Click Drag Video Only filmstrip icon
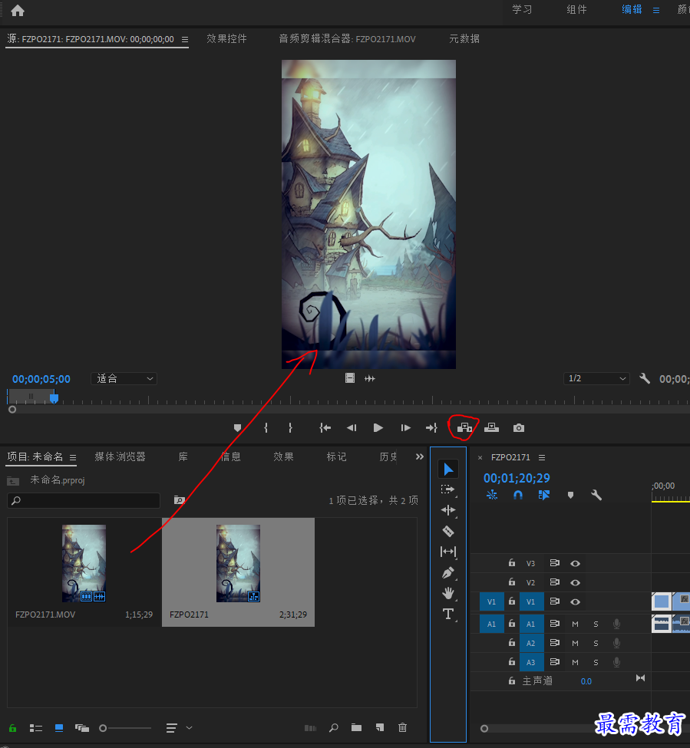Viewport: 690px width, 748px height. tap(350, 378)
